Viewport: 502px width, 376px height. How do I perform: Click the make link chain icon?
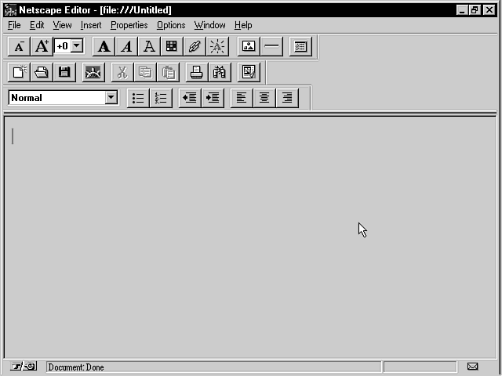coord(195,47)
